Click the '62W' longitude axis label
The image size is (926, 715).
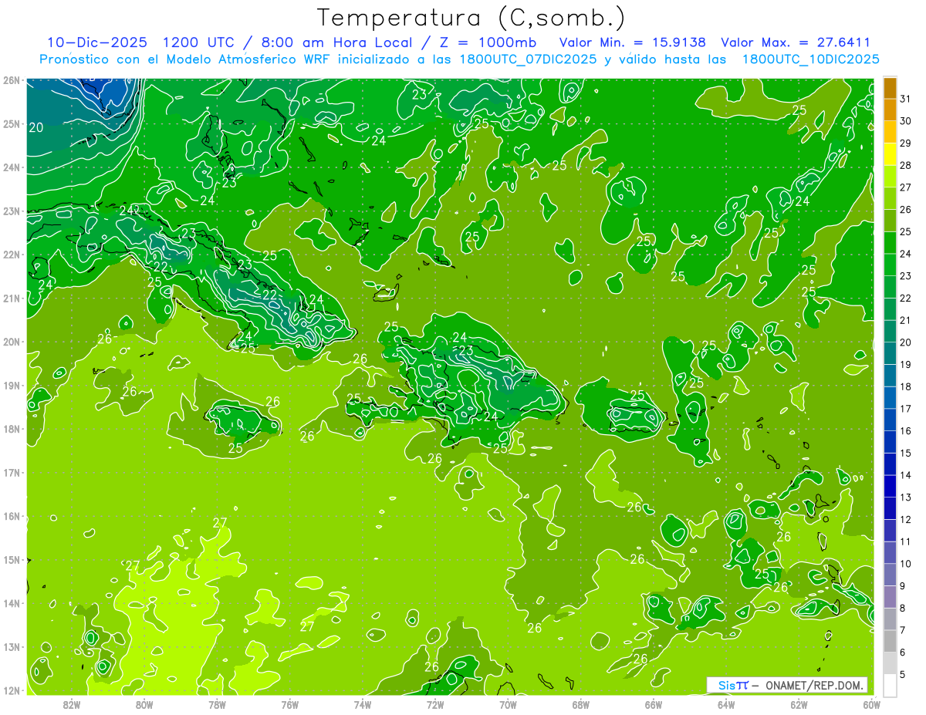[799, 704]
